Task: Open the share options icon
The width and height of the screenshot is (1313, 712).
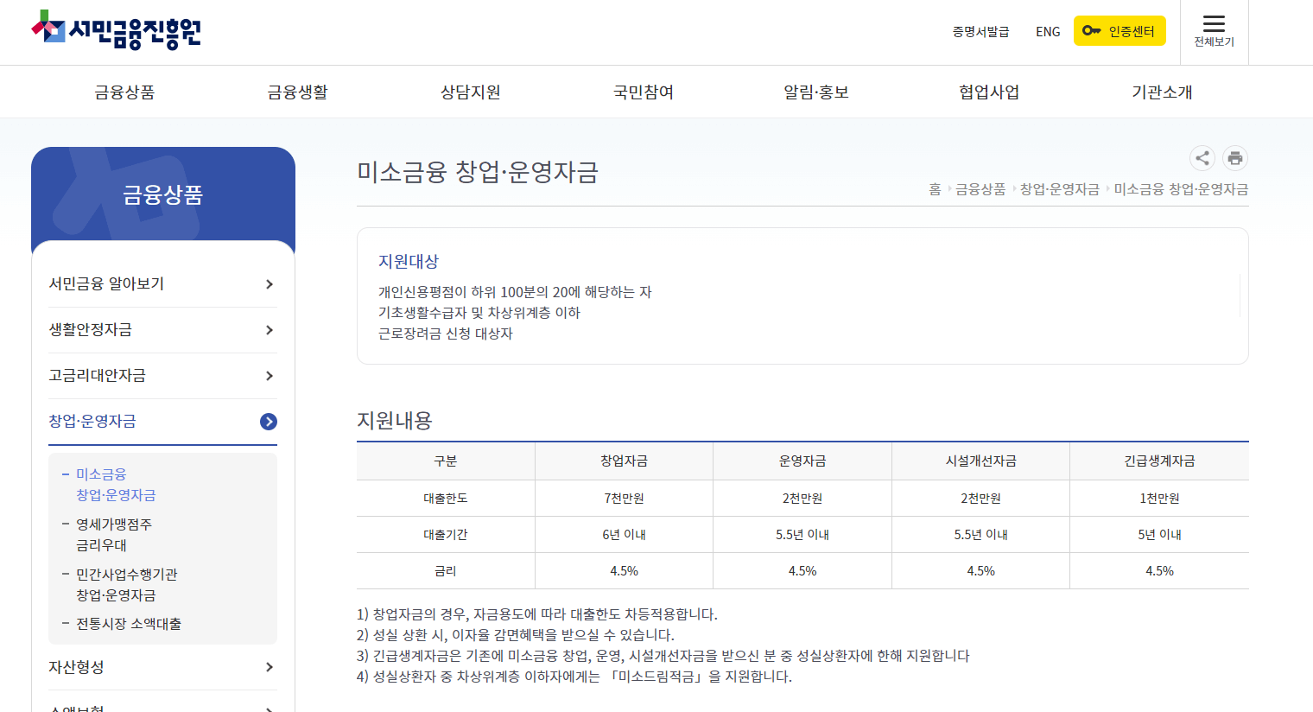Action: pyautogui.click(x=1202, y=158)
